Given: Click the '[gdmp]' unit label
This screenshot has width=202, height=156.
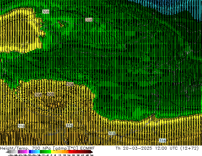Looking at the screenshot, I should click(x=61, y=148).
